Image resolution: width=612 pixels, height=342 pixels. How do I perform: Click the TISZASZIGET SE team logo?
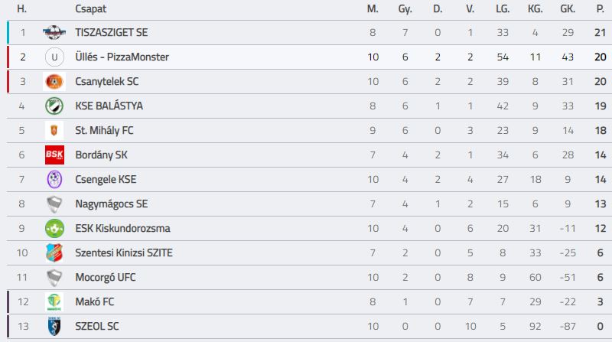54,32
